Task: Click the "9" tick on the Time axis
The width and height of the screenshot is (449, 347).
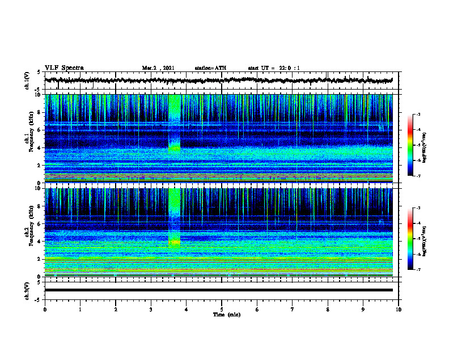Action: coord(363,310)
